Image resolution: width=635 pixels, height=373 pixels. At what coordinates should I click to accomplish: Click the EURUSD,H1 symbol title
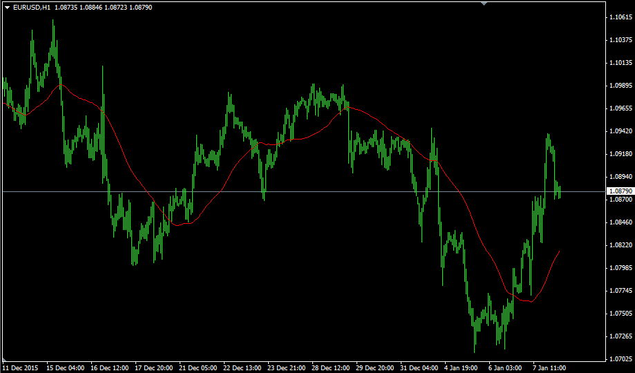[32, 8]
